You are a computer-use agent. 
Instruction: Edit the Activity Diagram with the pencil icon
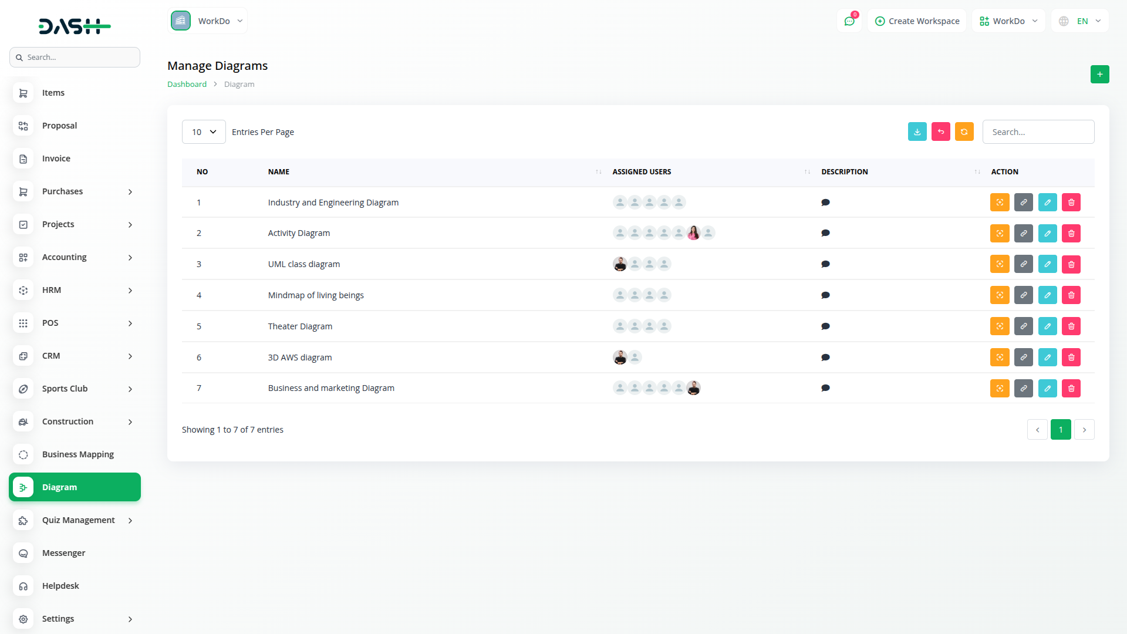pos(1047,233)
